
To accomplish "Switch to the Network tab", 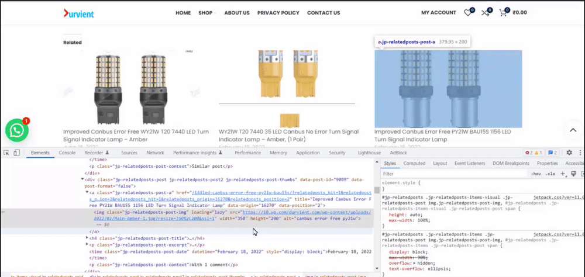I will click(x=155, y=153).
